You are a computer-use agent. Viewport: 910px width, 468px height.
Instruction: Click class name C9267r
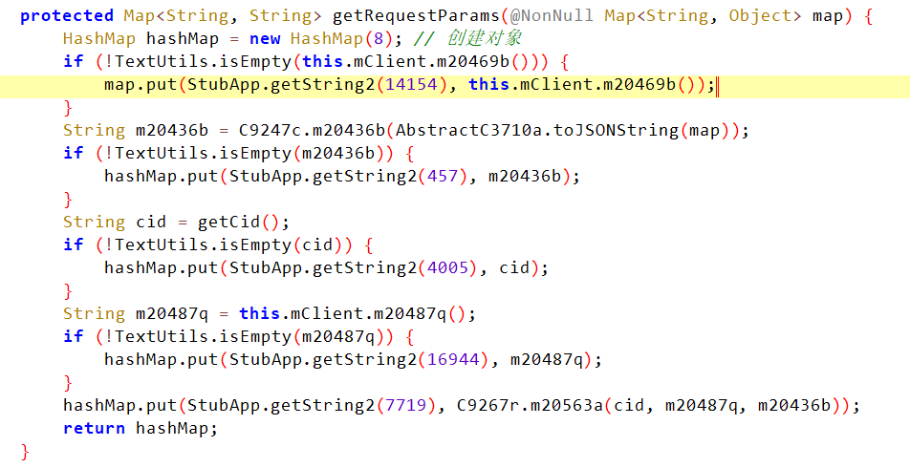coord(488,405)
